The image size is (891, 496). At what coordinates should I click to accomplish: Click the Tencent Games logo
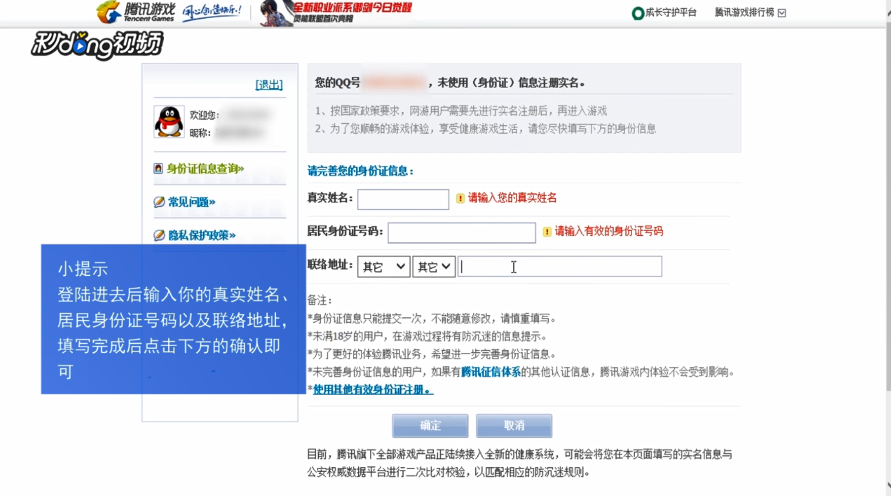tap(136, 12)
